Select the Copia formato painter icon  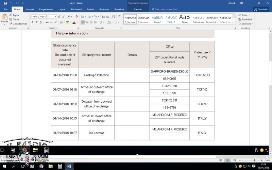[x=11, y=23]
